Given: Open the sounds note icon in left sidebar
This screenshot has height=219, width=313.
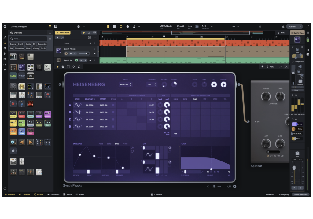Looking at the screenshot, I should (5, 37).
